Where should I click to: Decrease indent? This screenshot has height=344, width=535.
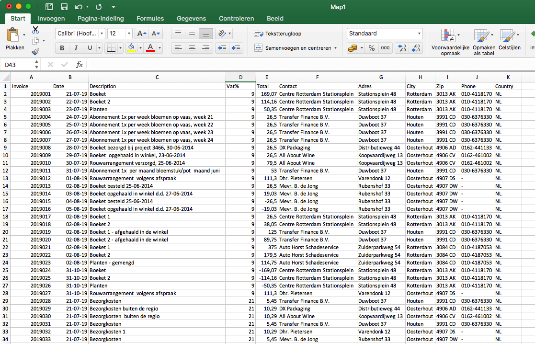coord(222,48)
